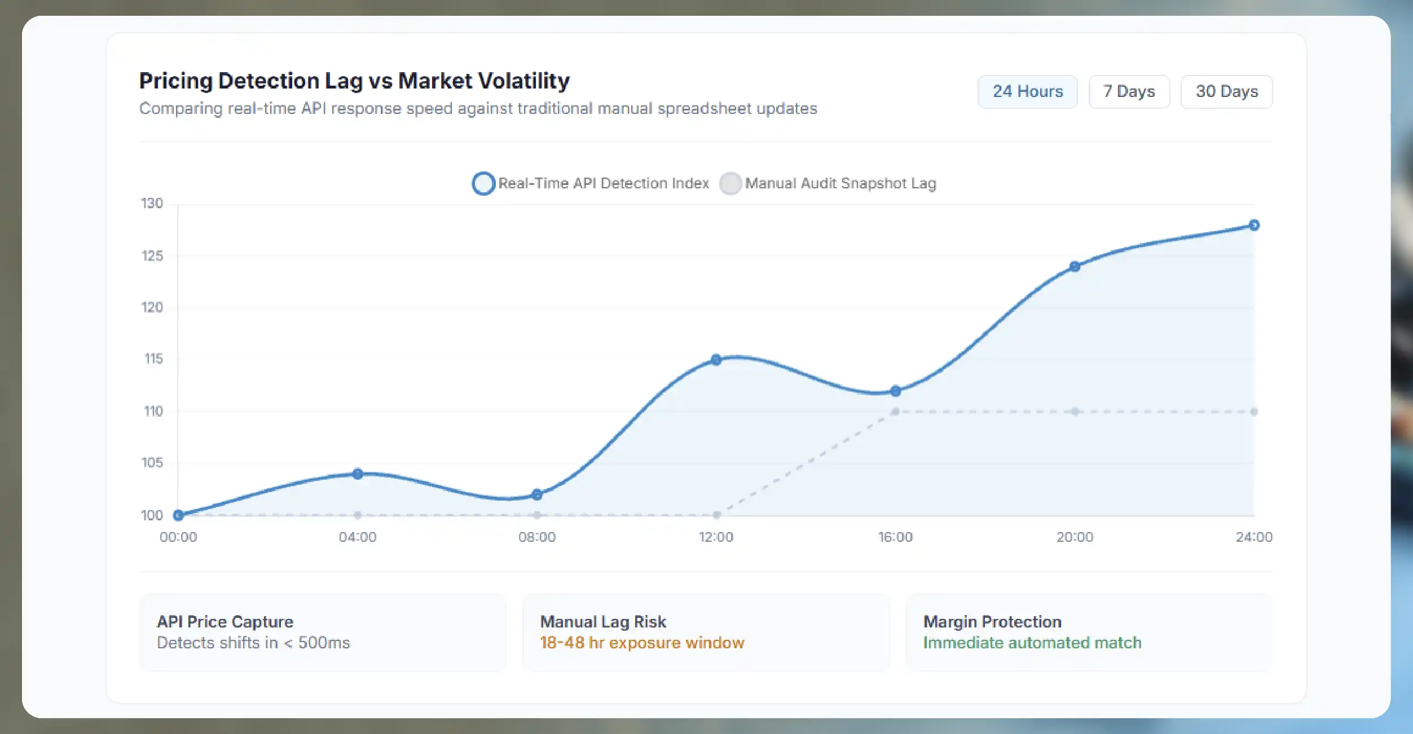The image size is (1413, 734).
Task: Toggle Manual Audit Snapshot Lag legend
Action: (828, 183)
